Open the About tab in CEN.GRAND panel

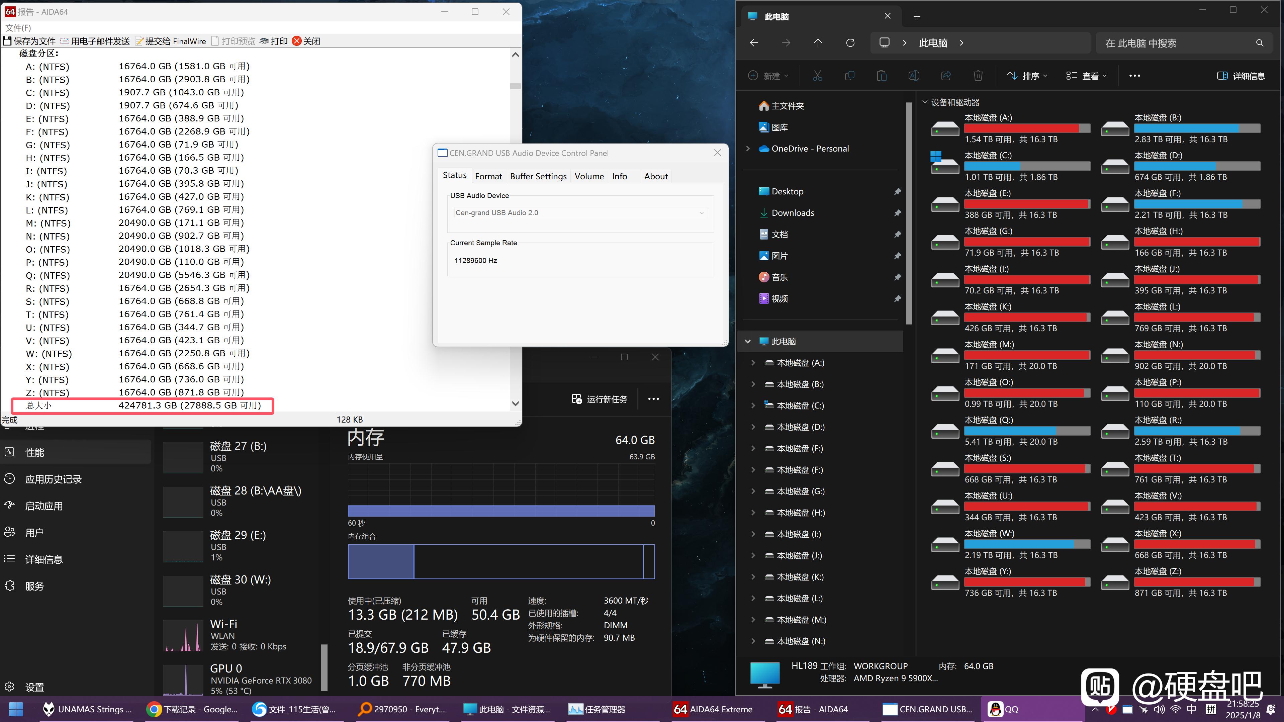(655, 176)
